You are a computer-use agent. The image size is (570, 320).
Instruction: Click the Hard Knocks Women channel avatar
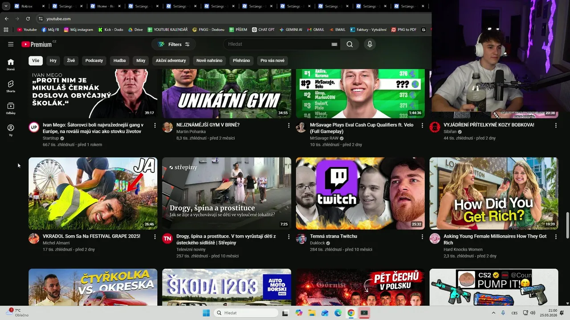[x=435, y=239]
